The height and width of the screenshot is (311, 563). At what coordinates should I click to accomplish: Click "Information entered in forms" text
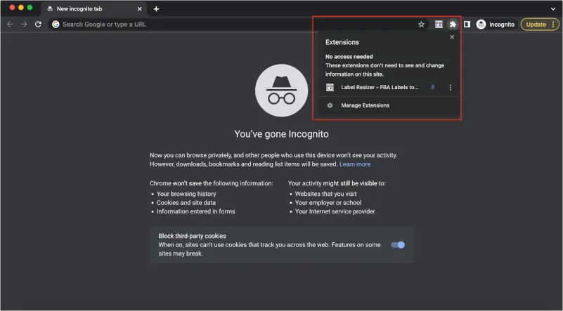pyautogui.click(x=195, y=211)
